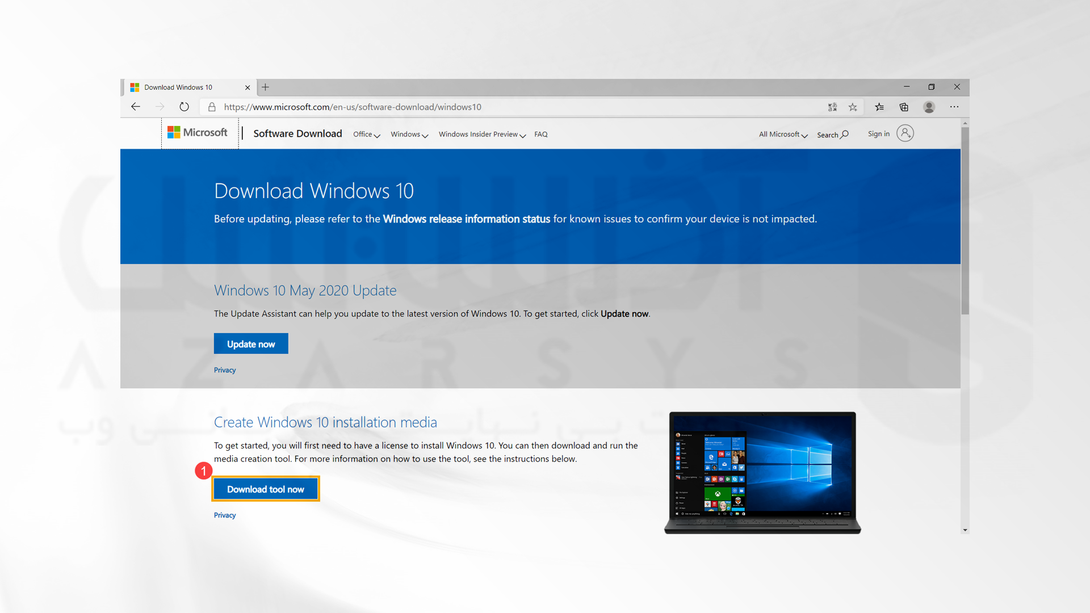This screenshot has height=613, width=1090.
Task: Expand the Office menu
Action: [366, 135]
